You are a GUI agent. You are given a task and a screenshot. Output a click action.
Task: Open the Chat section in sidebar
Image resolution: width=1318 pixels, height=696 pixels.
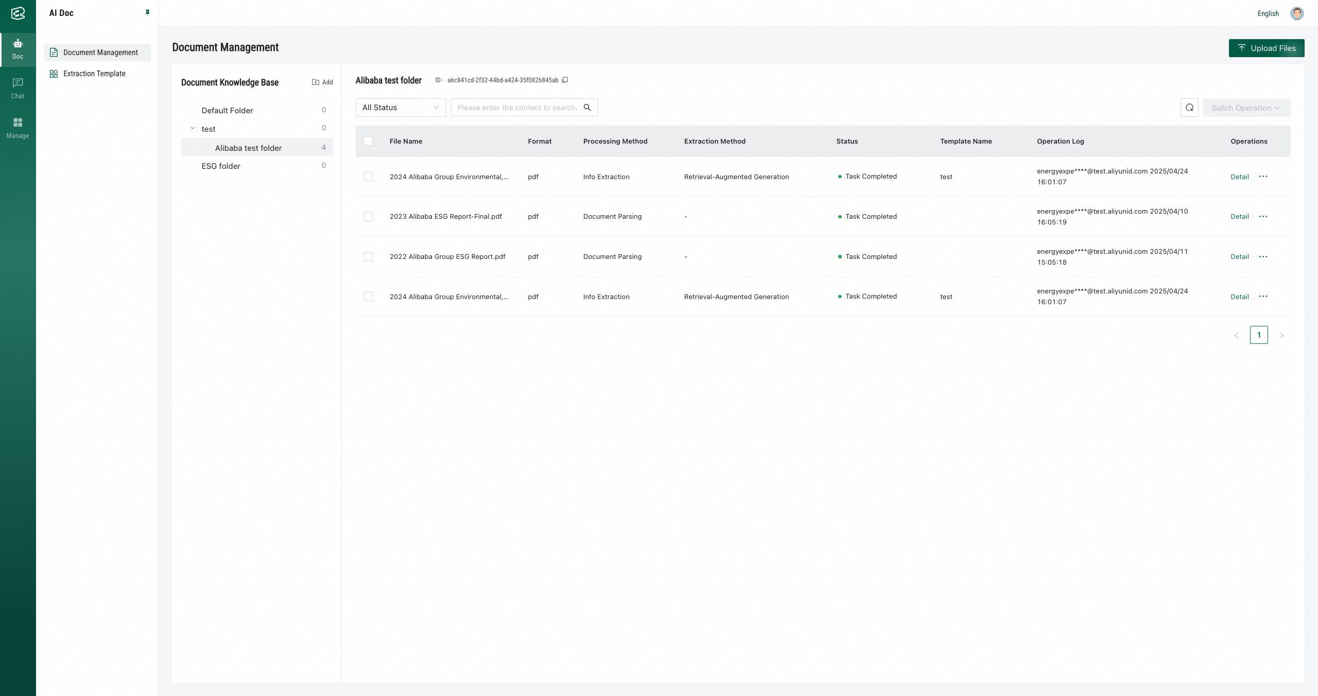(18, 88)
